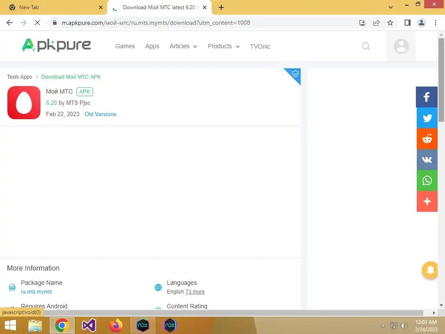The width and height of the screenshot is (445, 334).
Task: Click network icon in system tray
Action: pos(394,325)
